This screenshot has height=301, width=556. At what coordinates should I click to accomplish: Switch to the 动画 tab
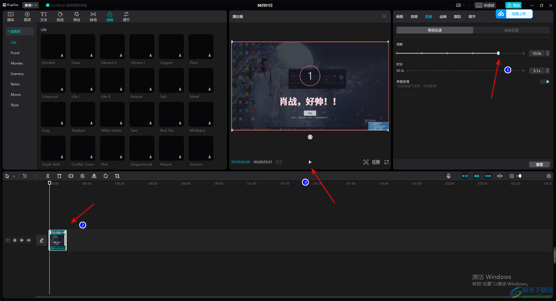click(443, 17)
